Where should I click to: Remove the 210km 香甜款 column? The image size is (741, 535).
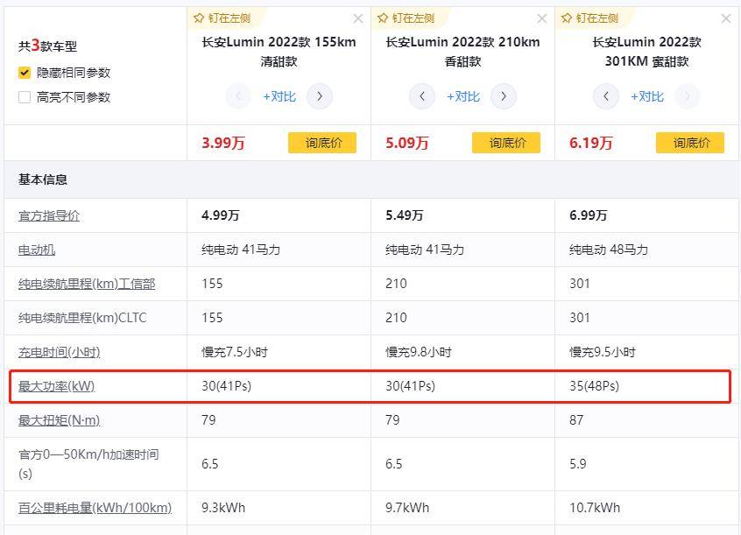coord(542,18)
